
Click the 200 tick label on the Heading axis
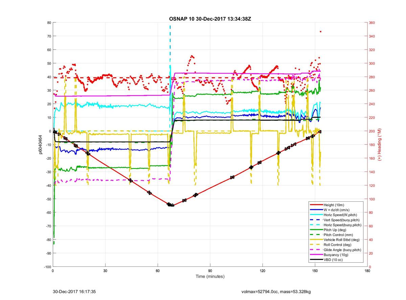point(372,131)
